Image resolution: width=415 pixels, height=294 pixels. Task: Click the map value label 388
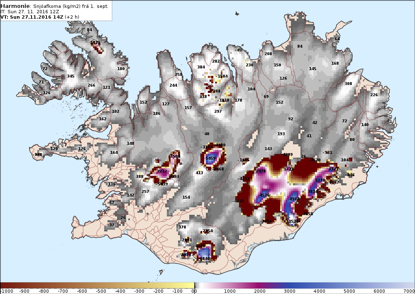(x=139, y=176)
